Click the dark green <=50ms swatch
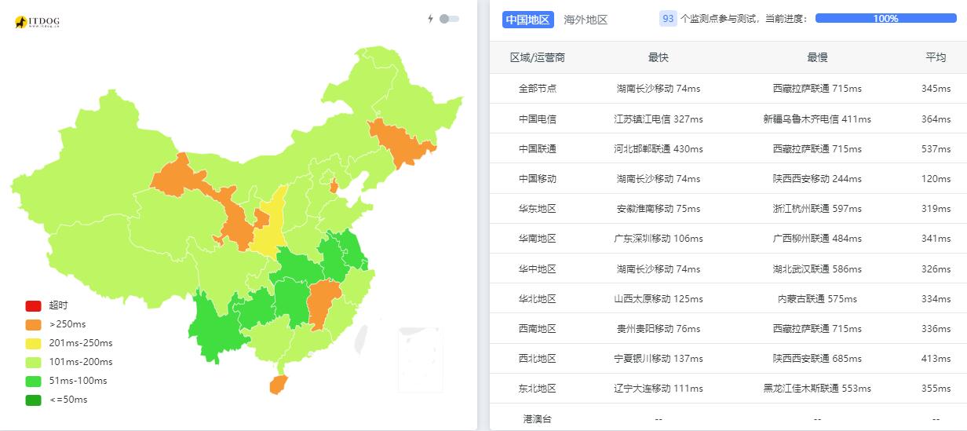967x431 pixels. [x=33, y=400]
